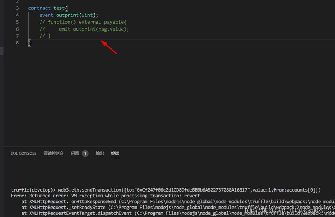The image size is (335, 217).
Task: Open the 问题 problems tab
Action: coord(75,154)
